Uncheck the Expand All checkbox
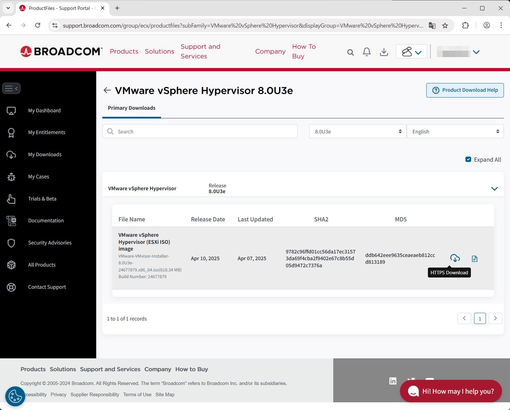 click(x=468, y=159)
